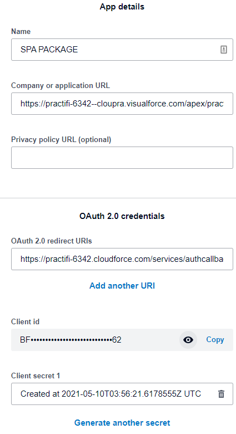Click into the Company or application URL field

(122, 104)
